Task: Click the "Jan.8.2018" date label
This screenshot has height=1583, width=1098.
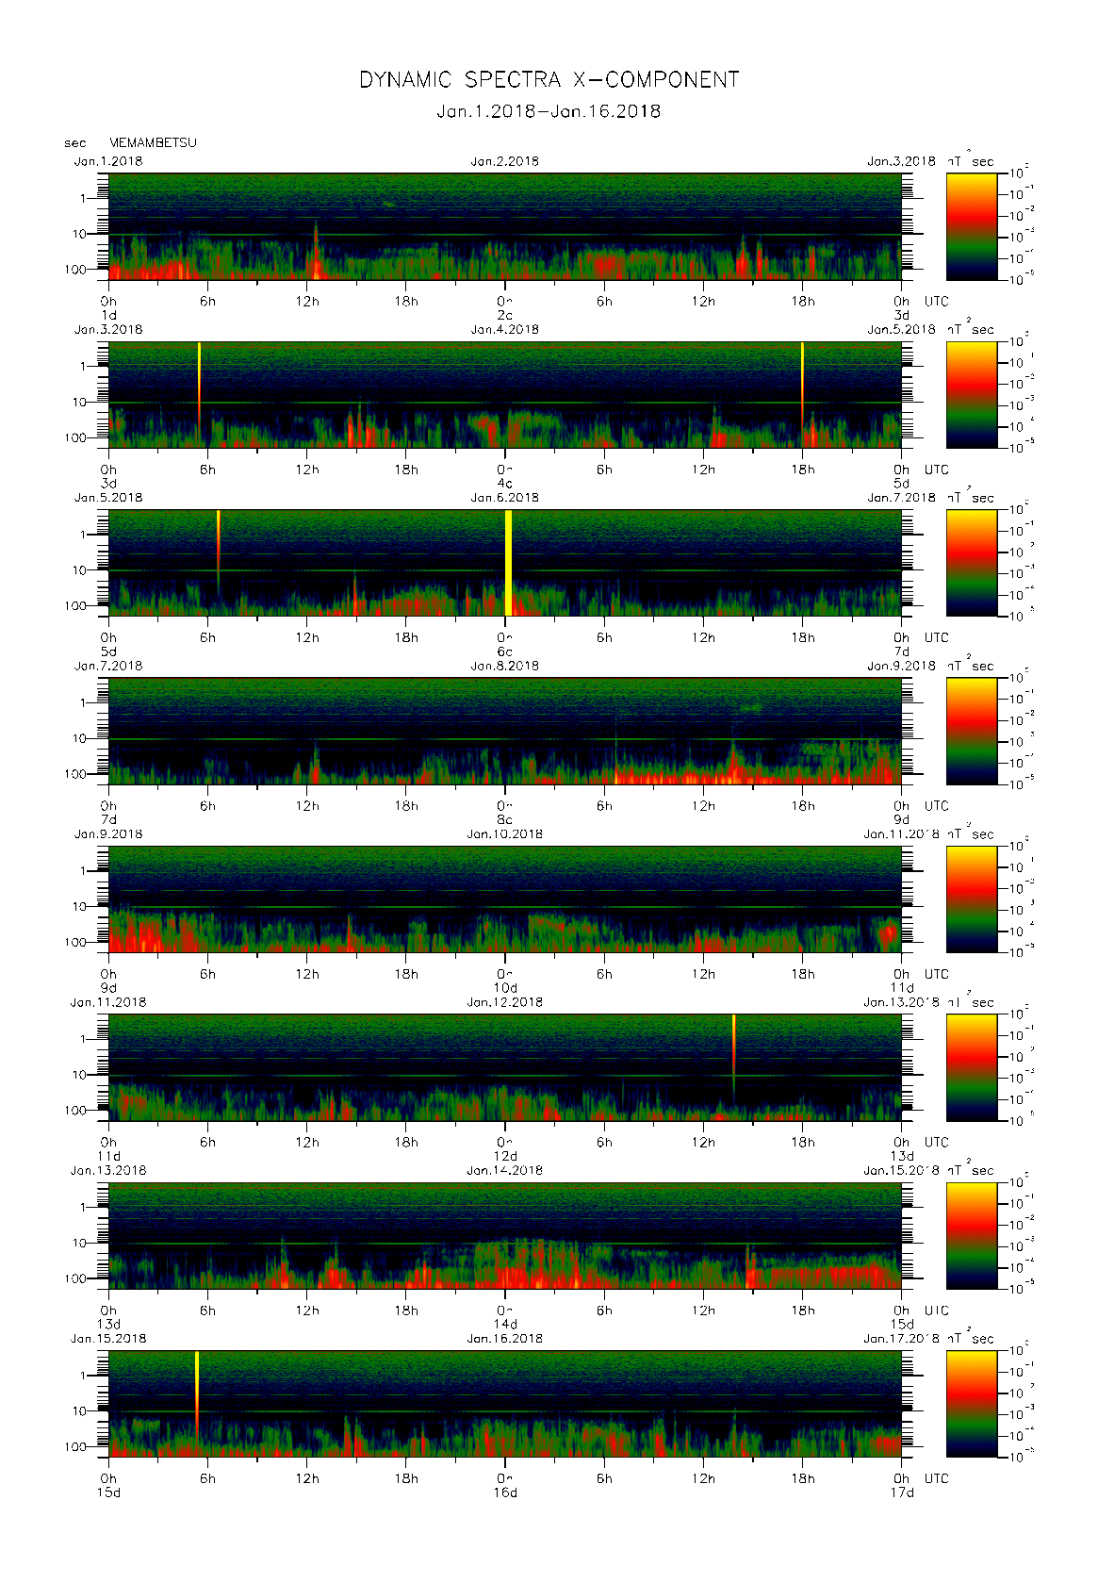Action: click(x=505, y=666)
